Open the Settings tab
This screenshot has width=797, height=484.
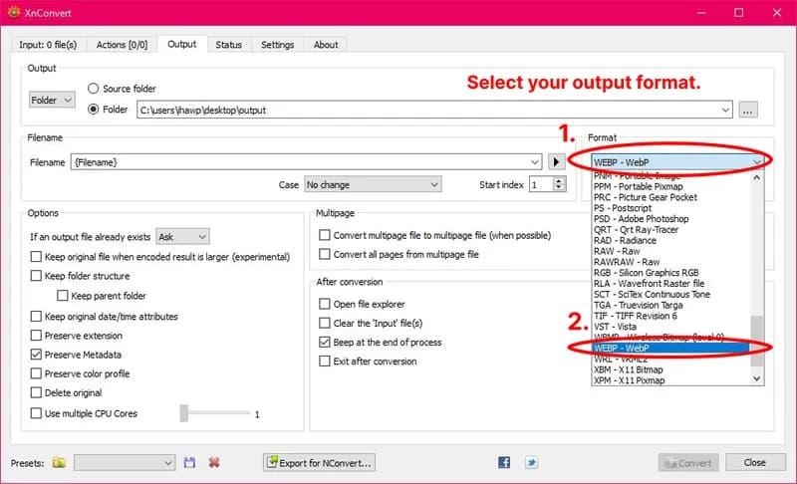pyautogui.click(x=278, y=45)
